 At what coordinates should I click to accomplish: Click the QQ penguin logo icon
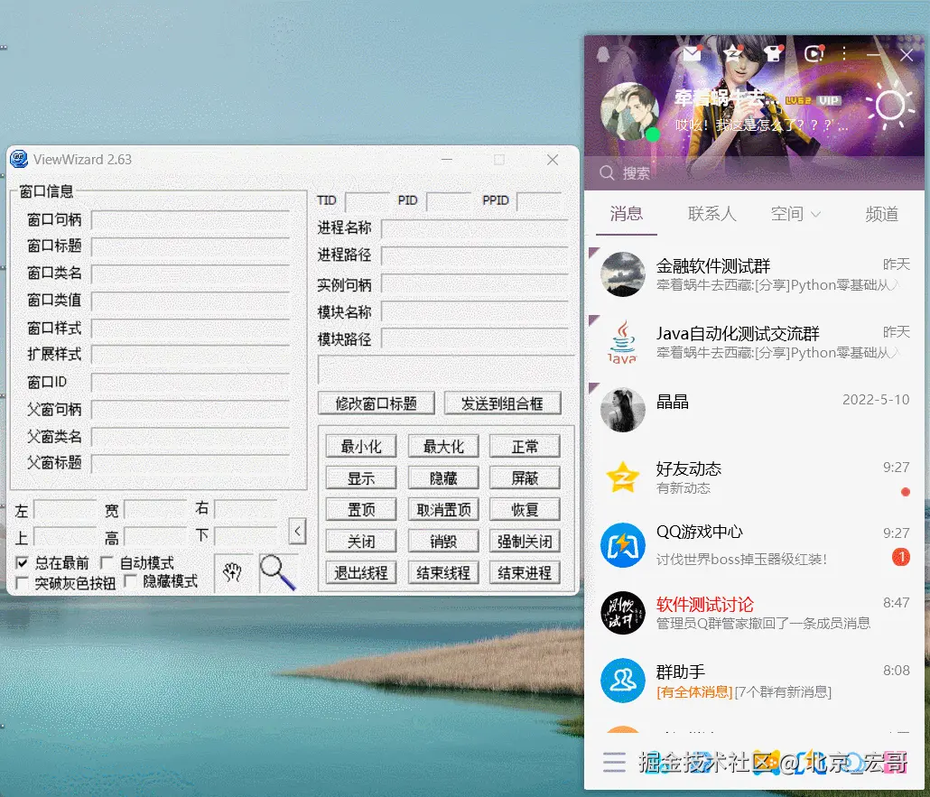click(x=603, y=54)
